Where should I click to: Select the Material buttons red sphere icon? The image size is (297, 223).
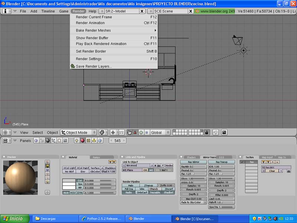point(83,140)
